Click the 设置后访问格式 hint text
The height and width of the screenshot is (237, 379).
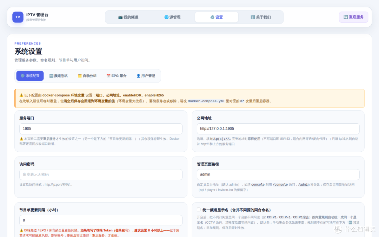pos(46,185)
